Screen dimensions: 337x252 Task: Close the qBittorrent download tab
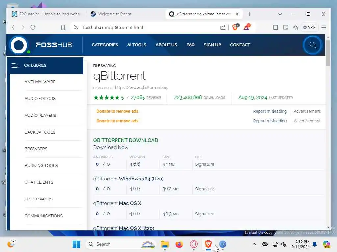point(237,14)
